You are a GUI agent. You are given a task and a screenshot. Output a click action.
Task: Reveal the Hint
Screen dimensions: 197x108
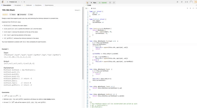click(30, 15)
